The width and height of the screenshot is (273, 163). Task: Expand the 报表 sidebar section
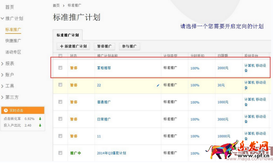click(x=2, y=64)
